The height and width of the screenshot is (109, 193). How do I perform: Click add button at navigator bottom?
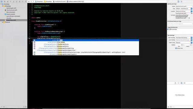click(2, 107)
